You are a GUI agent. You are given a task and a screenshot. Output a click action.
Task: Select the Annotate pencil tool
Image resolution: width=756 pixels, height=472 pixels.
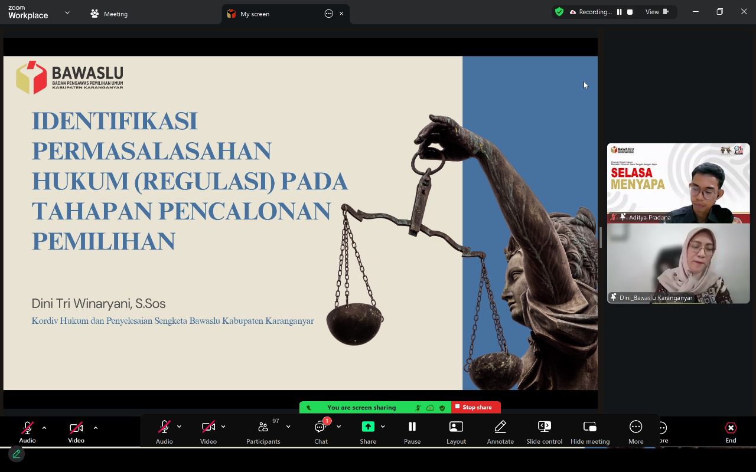(x=500, y=432)
